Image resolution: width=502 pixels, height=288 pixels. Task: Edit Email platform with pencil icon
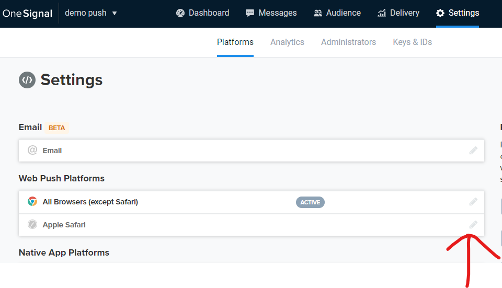(x=474, y=151)
